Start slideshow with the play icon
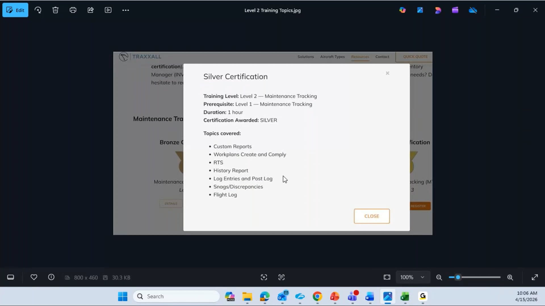 (x=108, y=10)
